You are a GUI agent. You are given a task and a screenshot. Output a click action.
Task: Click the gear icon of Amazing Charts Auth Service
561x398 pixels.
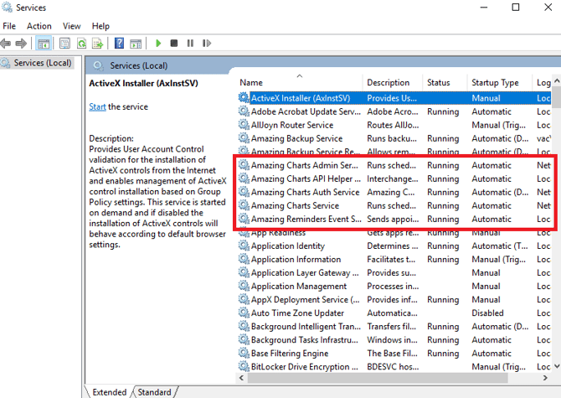point(244,192)
